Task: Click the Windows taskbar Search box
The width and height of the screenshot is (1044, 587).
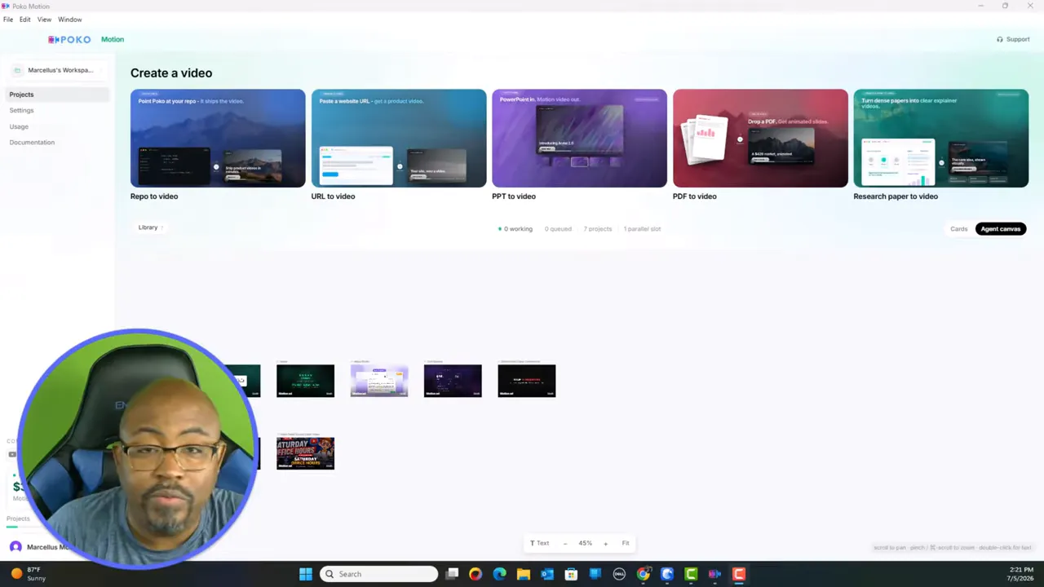Action: [378, 574]
